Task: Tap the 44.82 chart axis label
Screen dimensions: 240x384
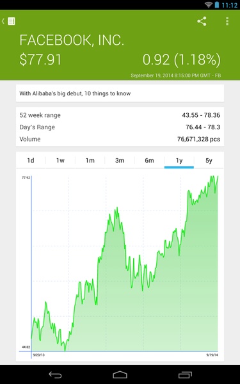Action: pyautogui.click(x=26, y=347)
